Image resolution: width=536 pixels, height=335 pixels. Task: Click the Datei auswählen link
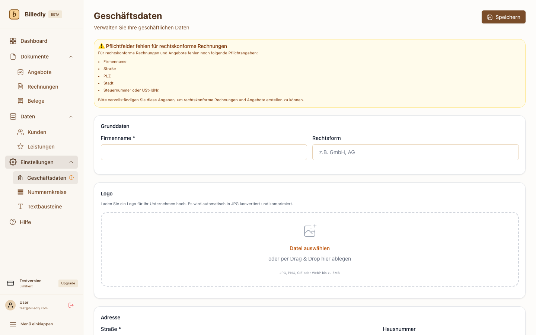310,248
